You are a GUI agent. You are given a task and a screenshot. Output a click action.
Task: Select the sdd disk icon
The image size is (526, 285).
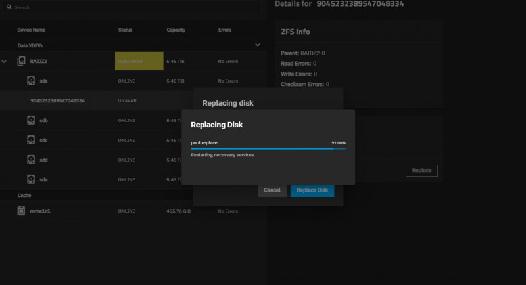(x=31, y=160)
